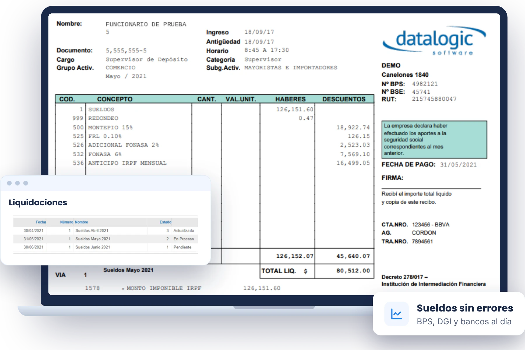Click ADICIONAL FONASA 2% concept
Screen dimensions: 525x350
pyautogui.click(x=123, y=145)
